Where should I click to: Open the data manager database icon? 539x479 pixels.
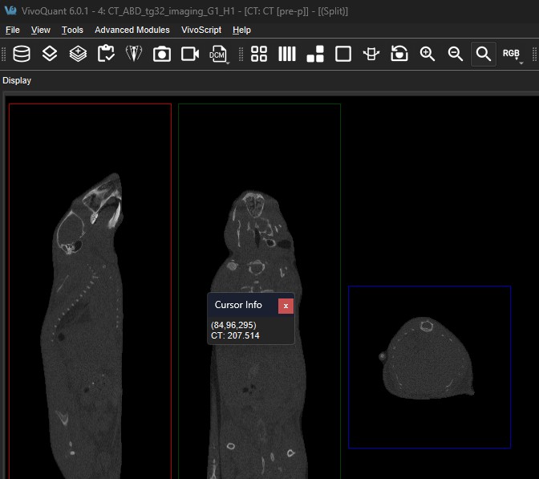tap(22, 54)
